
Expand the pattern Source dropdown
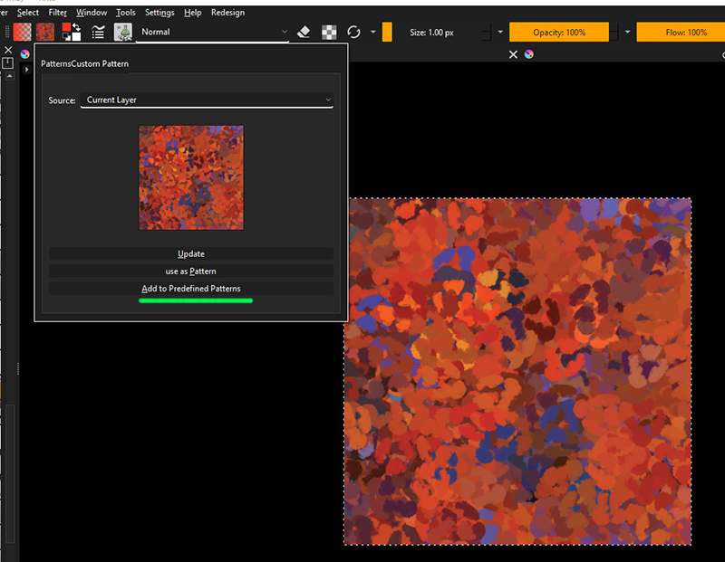click(207, 100)
